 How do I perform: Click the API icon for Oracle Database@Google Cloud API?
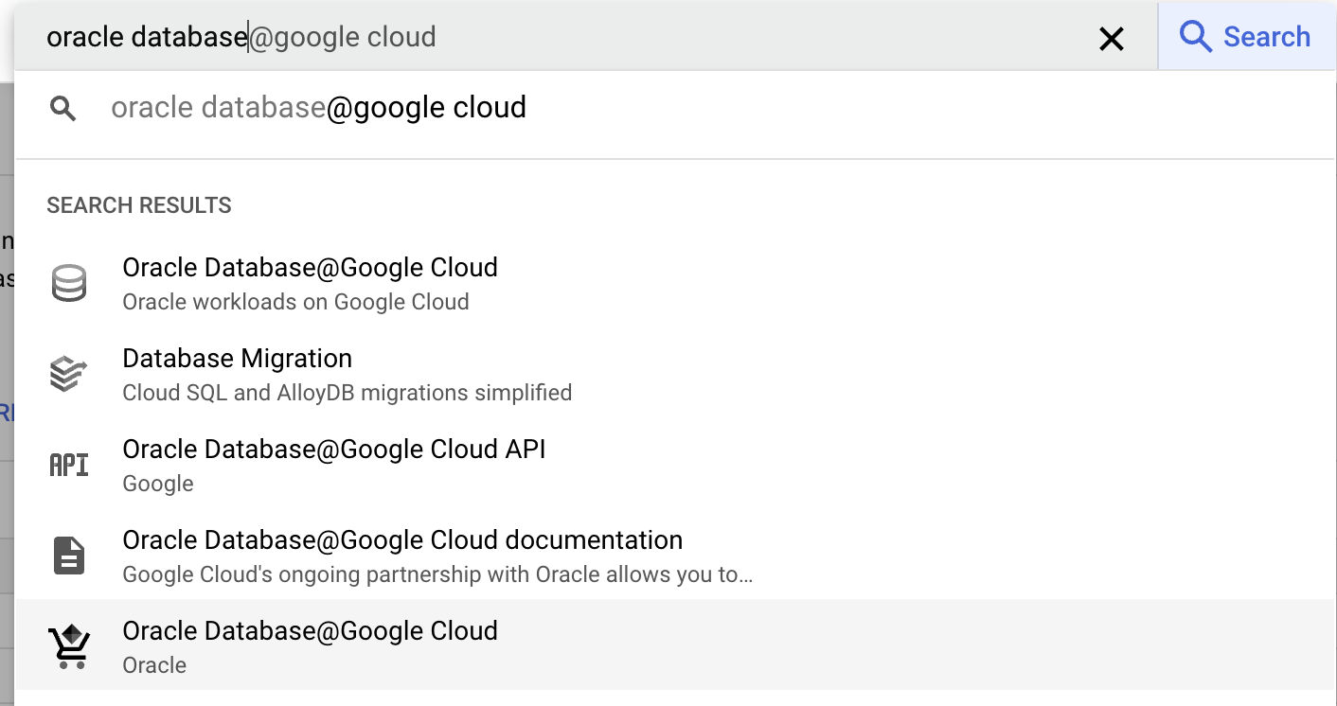69,465
